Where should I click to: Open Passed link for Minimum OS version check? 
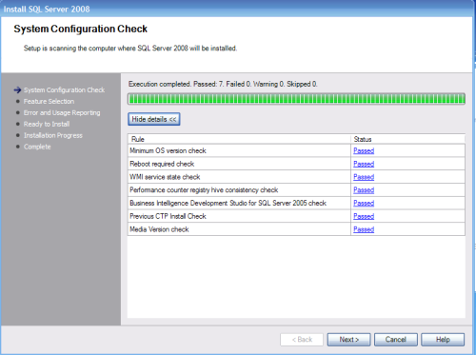(364, 150)
